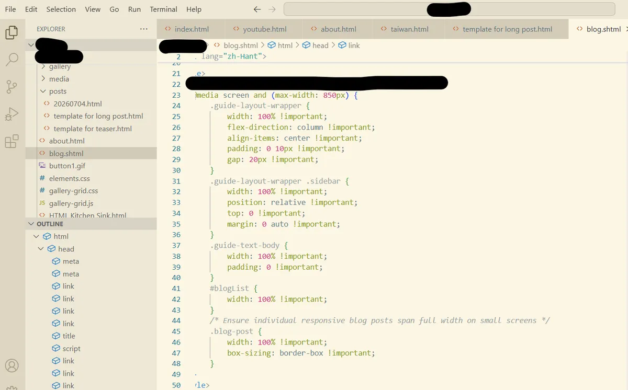Open the Edit menu
Image resolution: width=628 pixels, height=390 pixels.
pyautogui.click(x=31, y=9)
